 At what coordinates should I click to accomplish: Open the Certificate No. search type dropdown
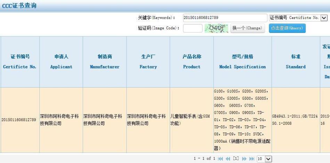click(324, 18)
